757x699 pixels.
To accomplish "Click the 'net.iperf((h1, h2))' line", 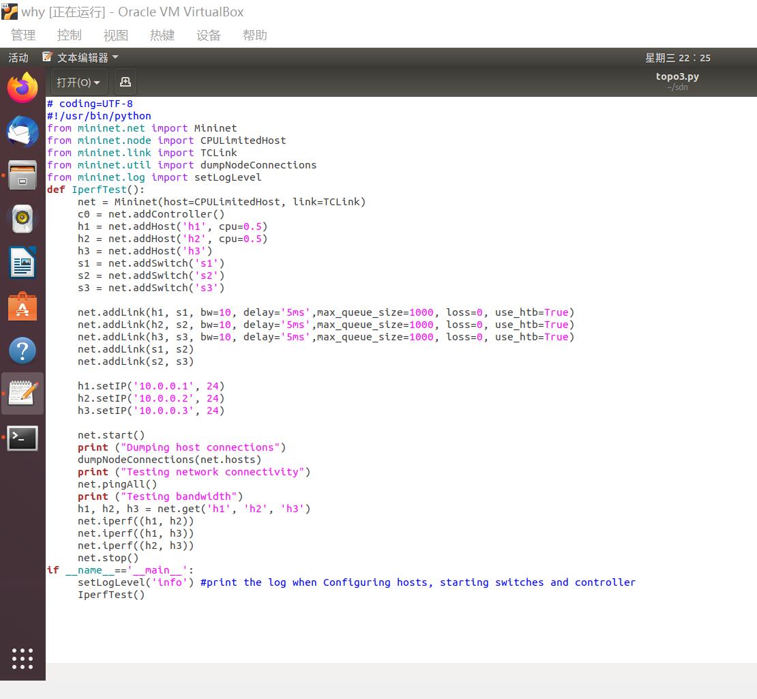I will pyautogui.click(x=136, y=521).
